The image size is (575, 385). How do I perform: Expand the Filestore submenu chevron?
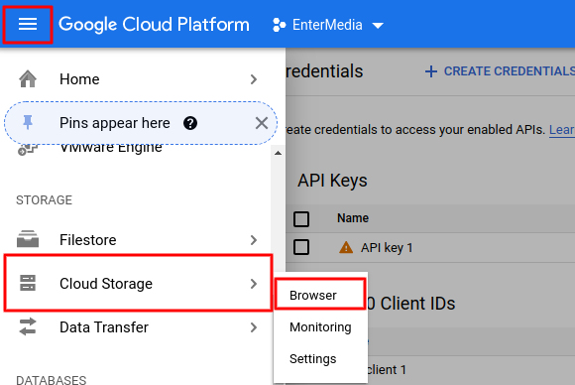tap(254, 240)
